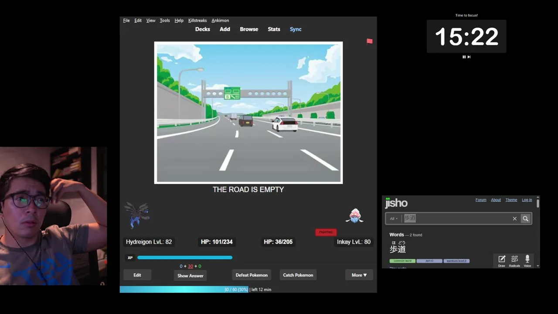Click the Jisho magnifier search button
The image size is (558, 314).
point(526,218)
